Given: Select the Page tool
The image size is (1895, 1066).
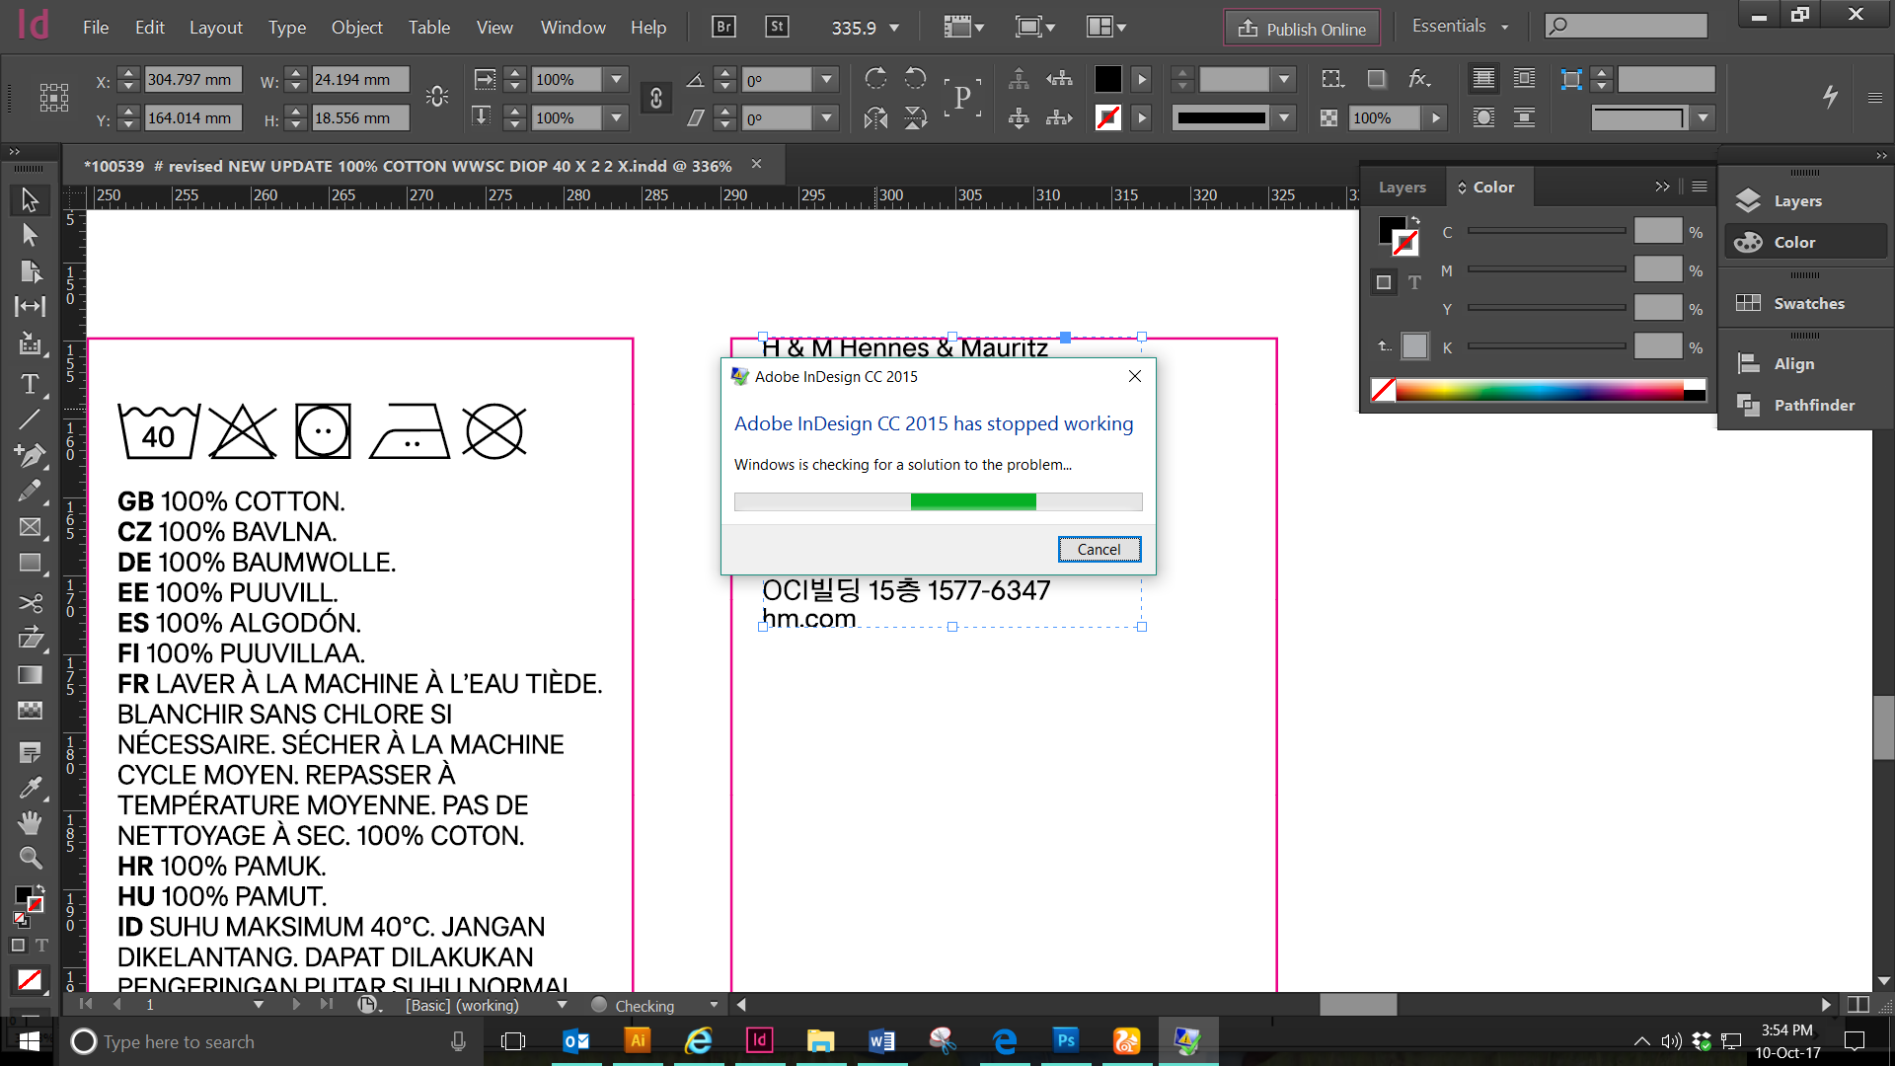Looking at the screenshot, I should (x=30, y=270).
